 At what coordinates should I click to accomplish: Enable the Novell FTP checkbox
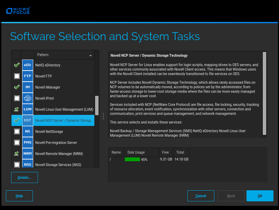tap(17, 76)
